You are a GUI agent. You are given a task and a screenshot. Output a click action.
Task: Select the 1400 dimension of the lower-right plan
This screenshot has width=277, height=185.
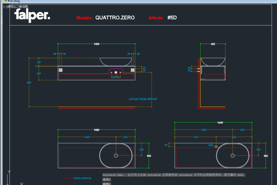[220, 123]
